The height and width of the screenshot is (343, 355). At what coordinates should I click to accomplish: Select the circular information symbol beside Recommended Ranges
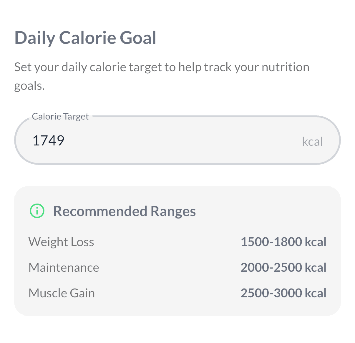tap(37, 211)
